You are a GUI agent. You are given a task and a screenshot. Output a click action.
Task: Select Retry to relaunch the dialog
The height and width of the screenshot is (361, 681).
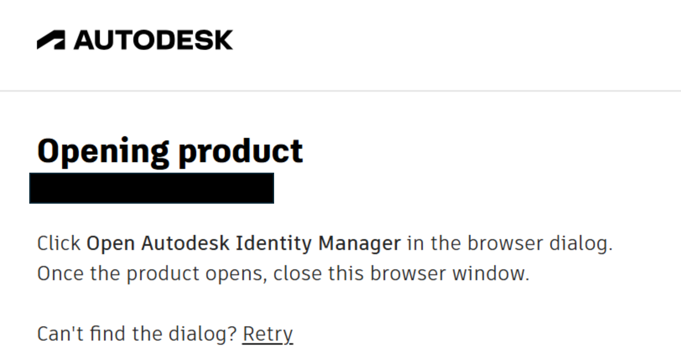tap(268, 334)
